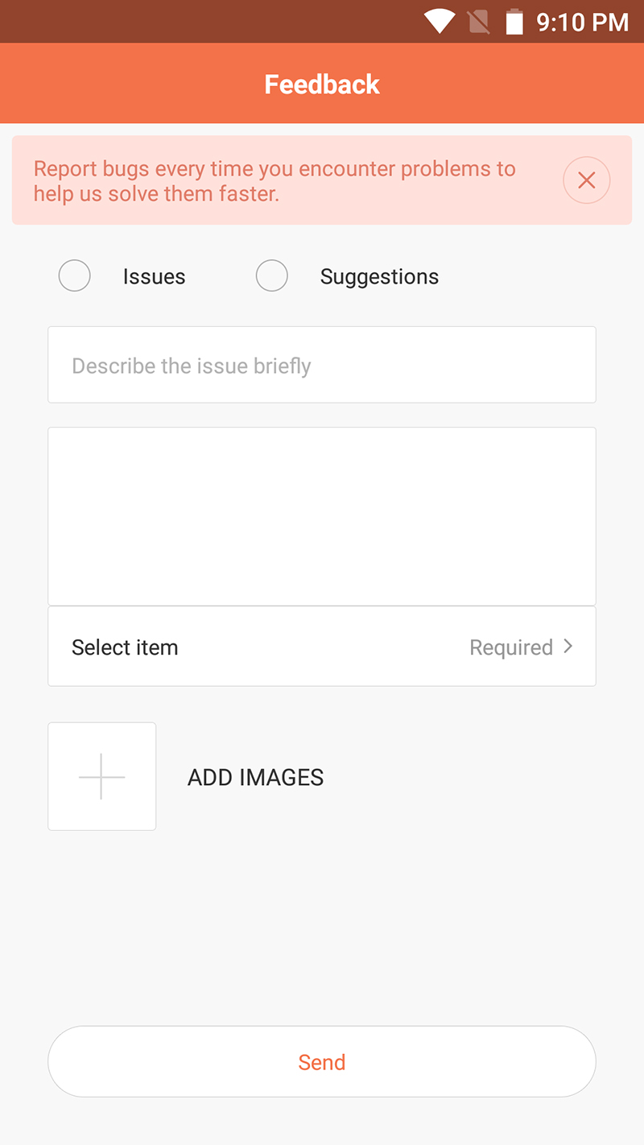This screenshot has width=644, height=1145.
Task: Tap the battery status icon
Action: (514, 22)
